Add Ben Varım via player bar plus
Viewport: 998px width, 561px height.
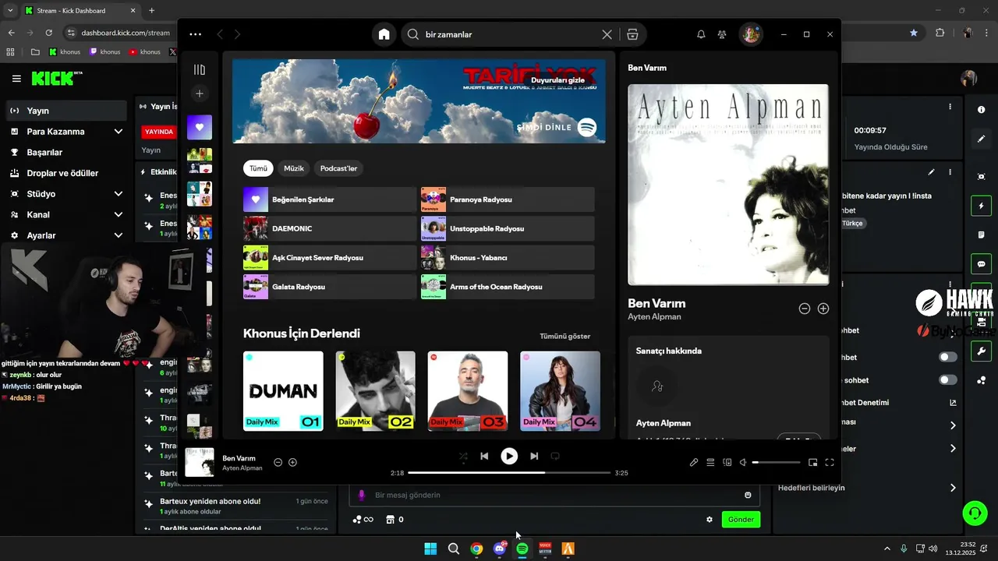292,462
